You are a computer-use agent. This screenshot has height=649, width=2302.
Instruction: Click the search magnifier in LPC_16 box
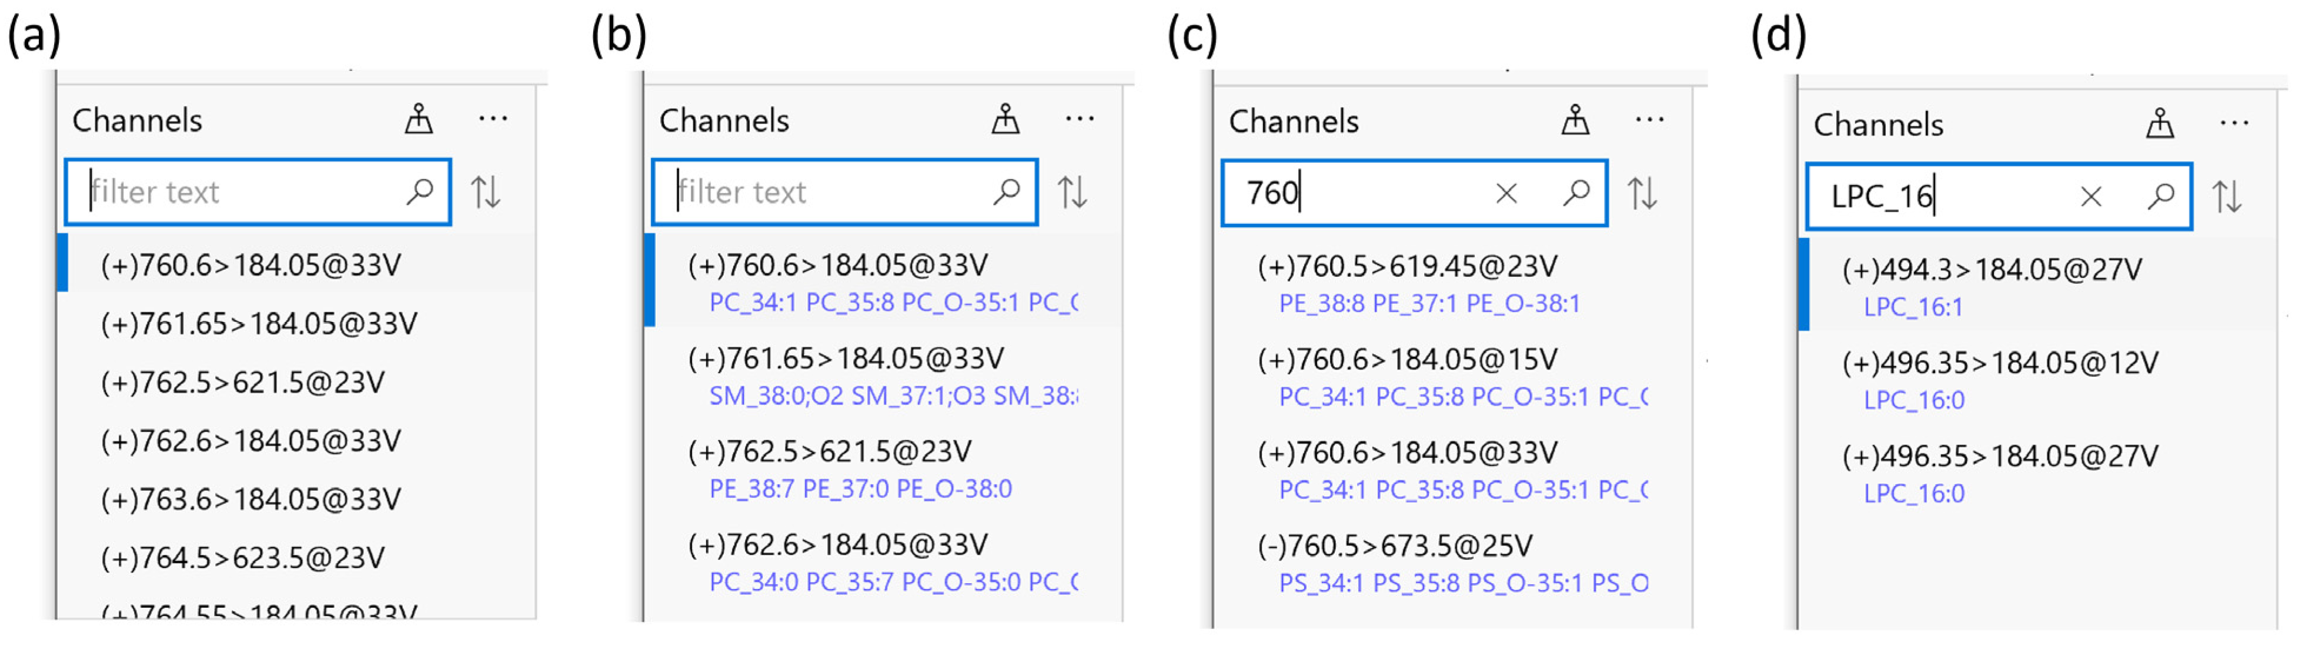coord(2160,197)
